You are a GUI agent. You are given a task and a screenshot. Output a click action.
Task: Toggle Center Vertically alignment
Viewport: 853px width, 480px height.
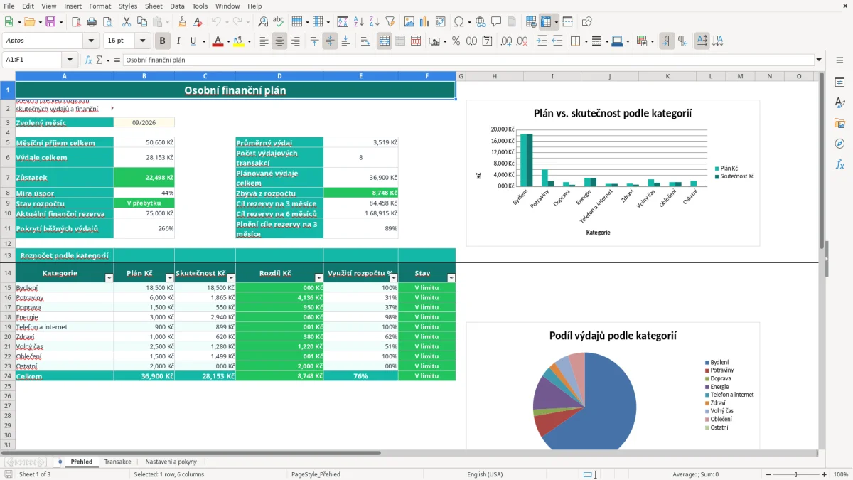click(330, 41)
